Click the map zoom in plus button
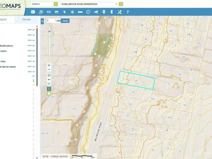This screenshot has height=159, width=212. click(49, 65)
